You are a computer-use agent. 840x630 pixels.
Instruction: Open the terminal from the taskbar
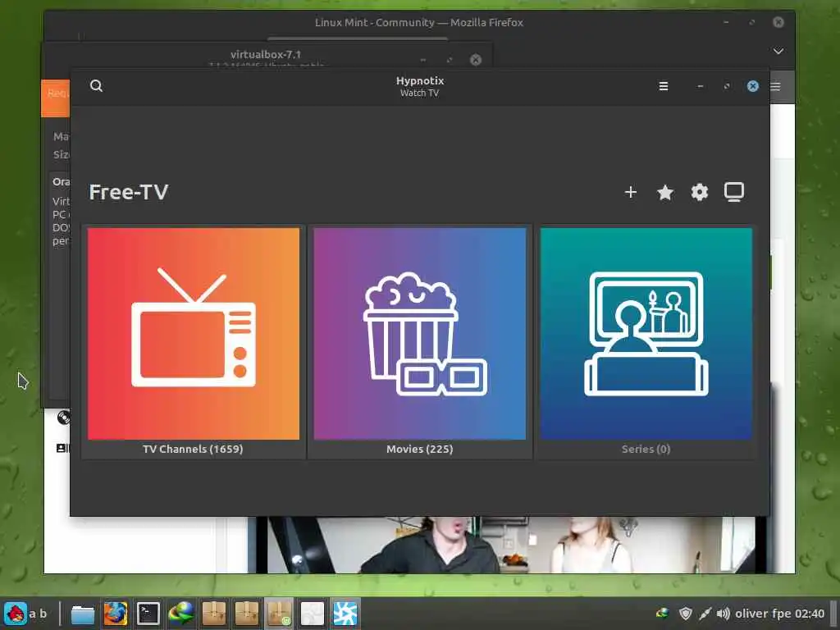pyautogui.click(x=148, y=614)
